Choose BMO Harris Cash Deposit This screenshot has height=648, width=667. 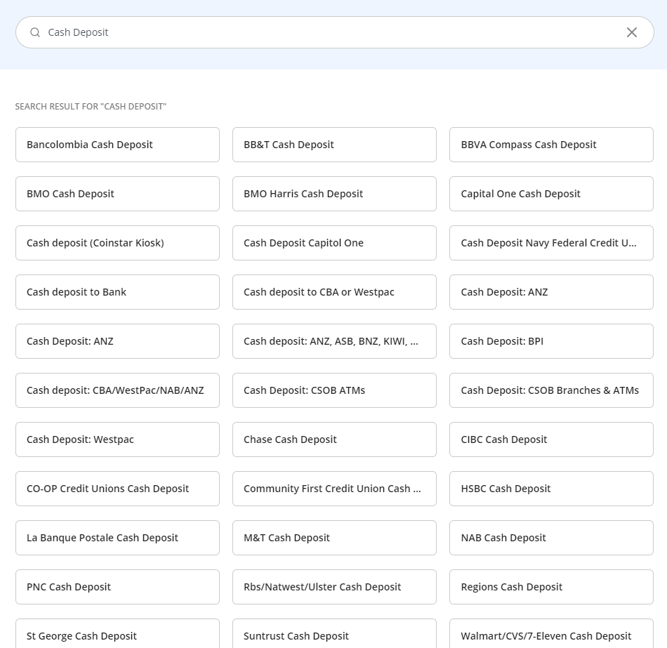click(x=334, y=194)
